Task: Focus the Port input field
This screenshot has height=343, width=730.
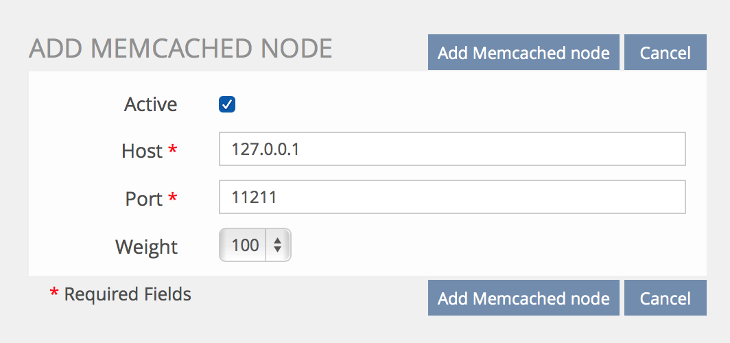Action: (452, 197)
